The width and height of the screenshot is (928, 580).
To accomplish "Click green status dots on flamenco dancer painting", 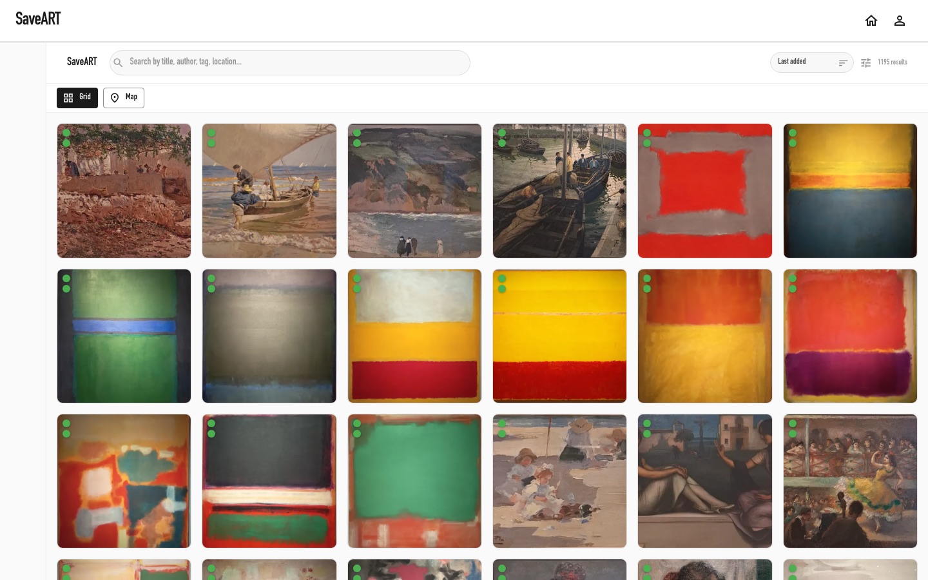I will (x=793, y=429).
